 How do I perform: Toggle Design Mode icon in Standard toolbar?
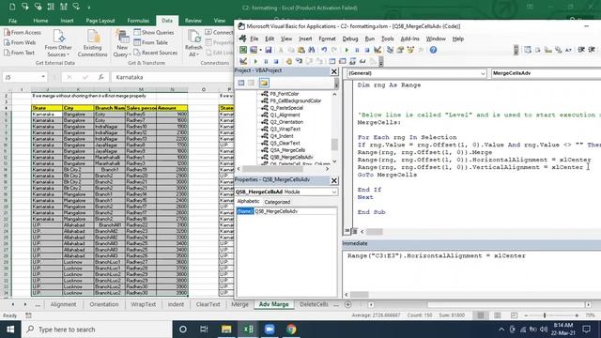click(x=378, y=50)
